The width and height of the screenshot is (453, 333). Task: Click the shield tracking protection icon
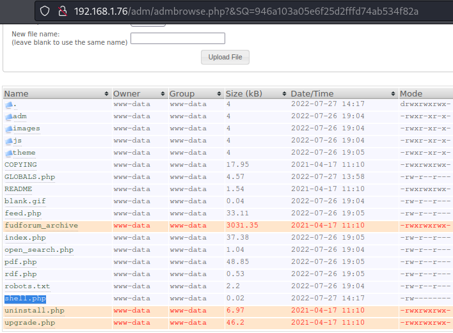pos(45,12)
